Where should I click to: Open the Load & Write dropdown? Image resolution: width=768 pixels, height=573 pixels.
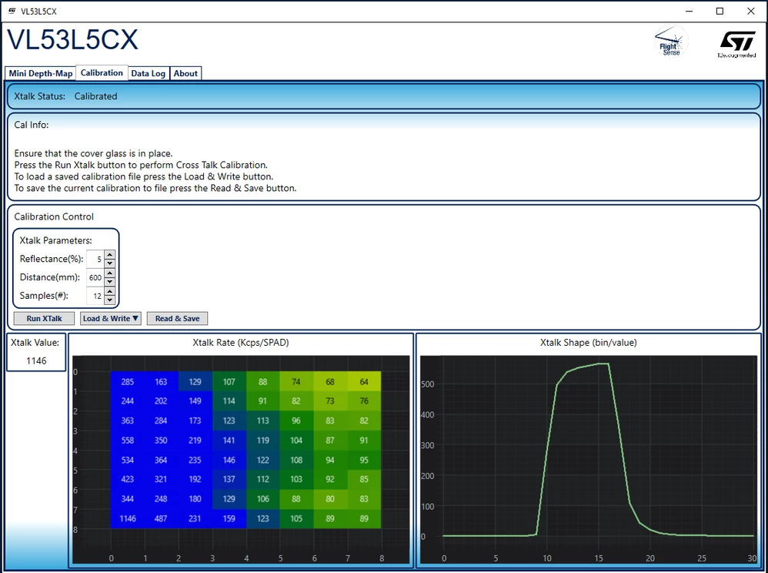click(x=111, y=319)
